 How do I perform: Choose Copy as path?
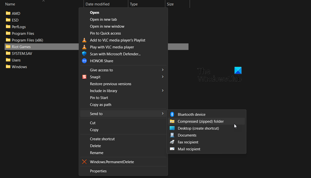tap(100, 105)
